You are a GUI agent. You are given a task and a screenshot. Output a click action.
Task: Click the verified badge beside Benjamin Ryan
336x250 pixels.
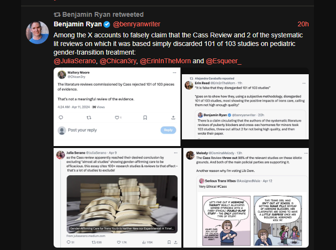107,24
